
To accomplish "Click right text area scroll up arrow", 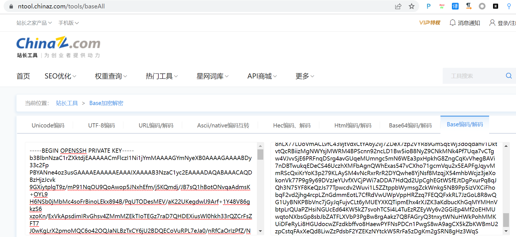I will point(506,146).
